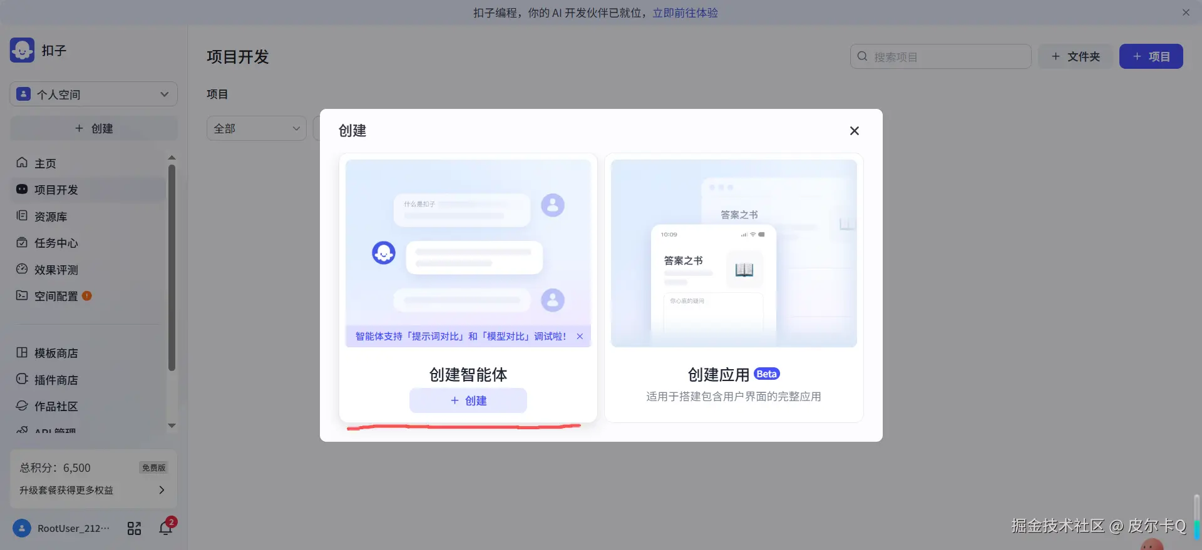Viewport: 1202px width, 550px height.
Task: Click the Beta badge
Action: (x=766, y=374)
